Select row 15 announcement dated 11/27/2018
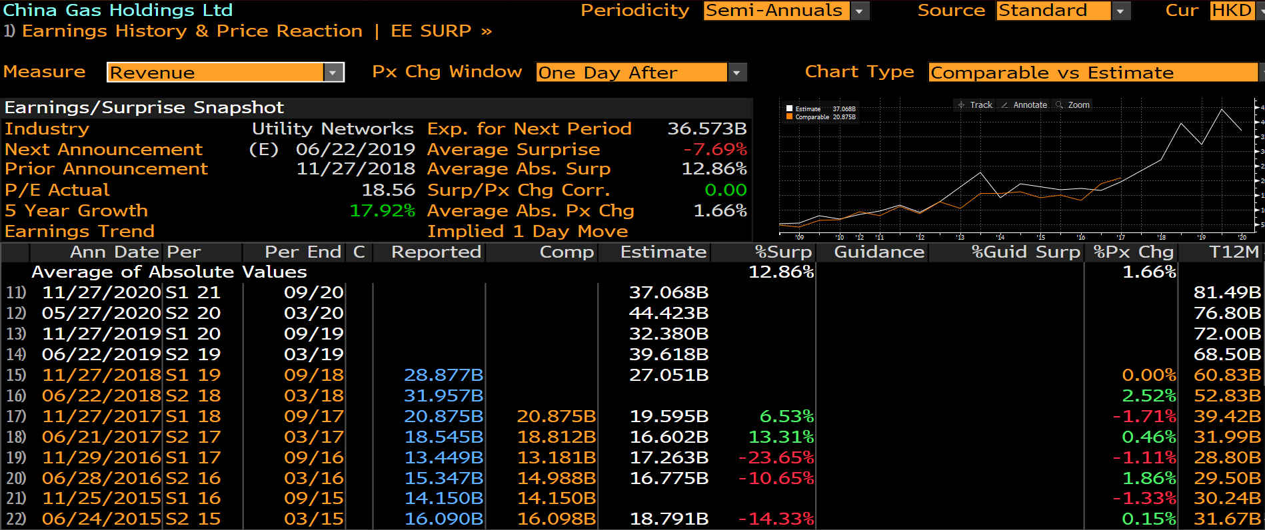 (101, 376)
